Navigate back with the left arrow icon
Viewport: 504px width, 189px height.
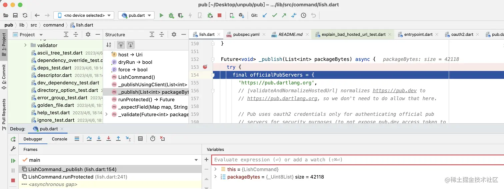click(37, 15)
